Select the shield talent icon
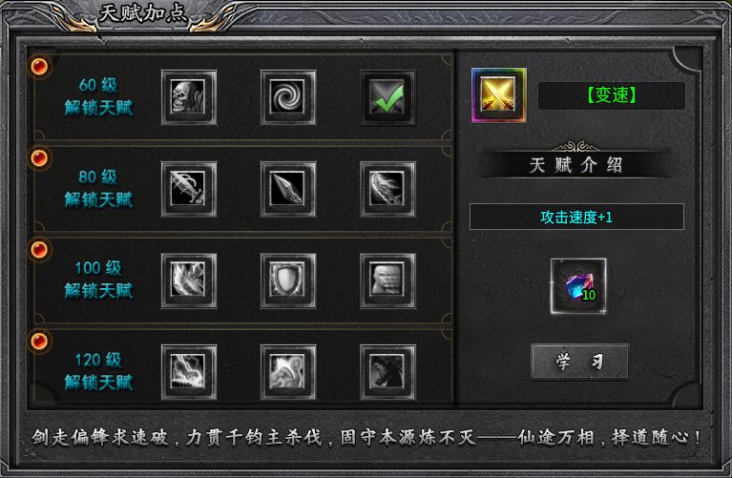 coord(288,281)
